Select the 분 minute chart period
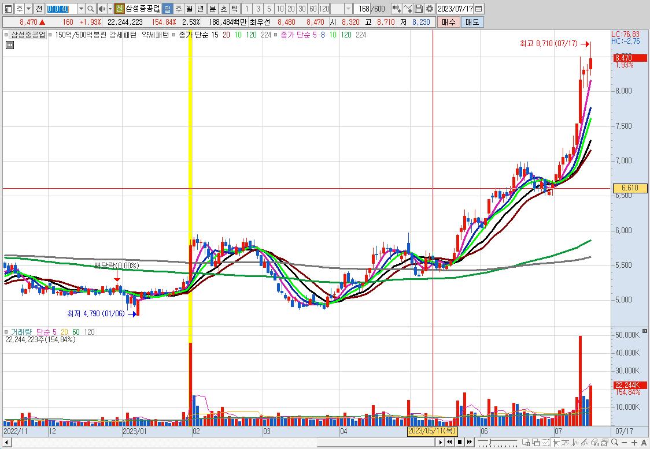Viewport: 650px width, 449px height. [213, 8]
